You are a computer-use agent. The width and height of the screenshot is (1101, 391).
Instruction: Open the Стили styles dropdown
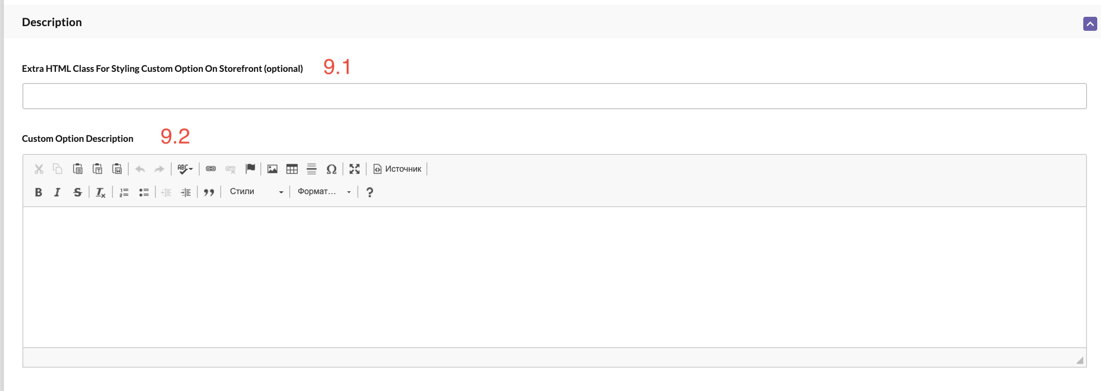(x=256, y=192)
